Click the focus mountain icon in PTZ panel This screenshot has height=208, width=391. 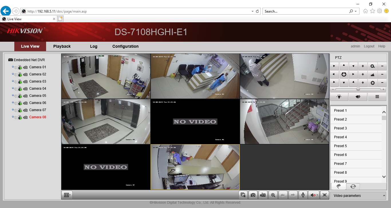pos(372,74)
